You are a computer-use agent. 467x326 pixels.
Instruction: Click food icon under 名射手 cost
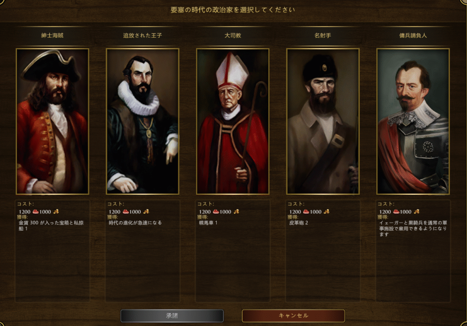click(x=306, y=211)
